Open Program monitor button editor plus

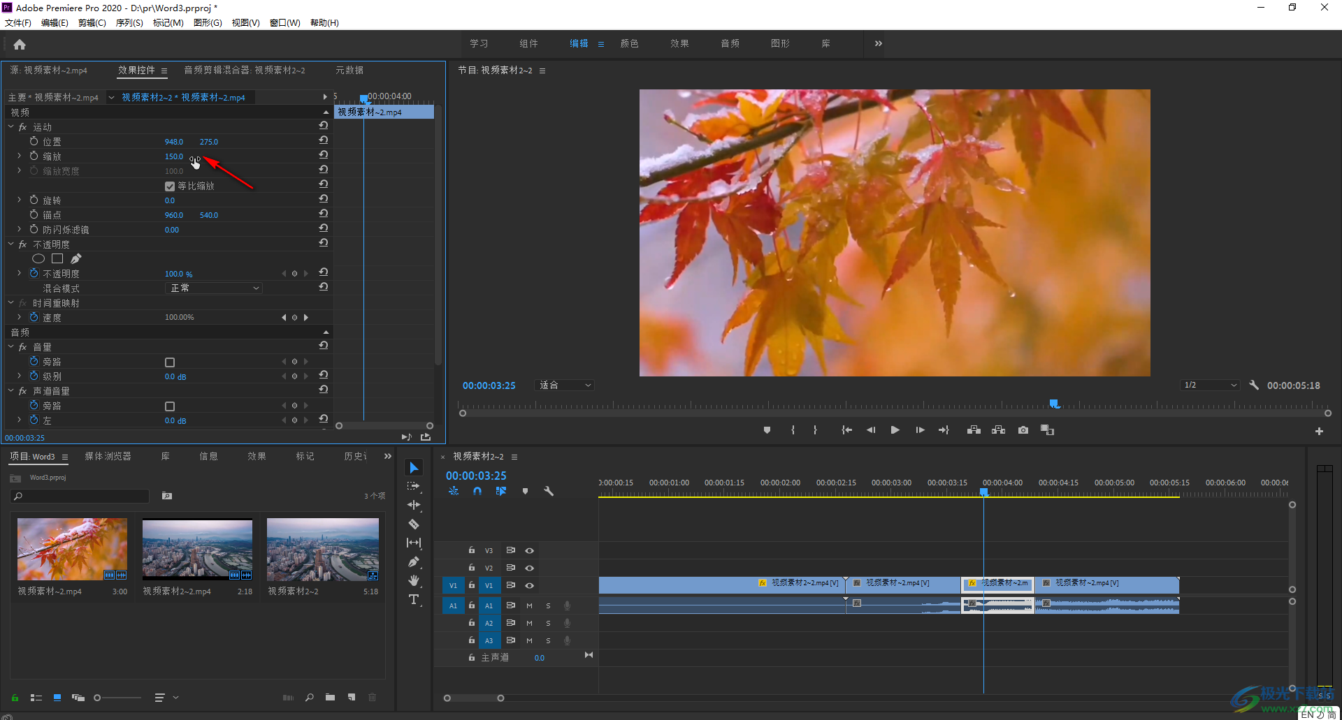click(x=1319, y=431)
